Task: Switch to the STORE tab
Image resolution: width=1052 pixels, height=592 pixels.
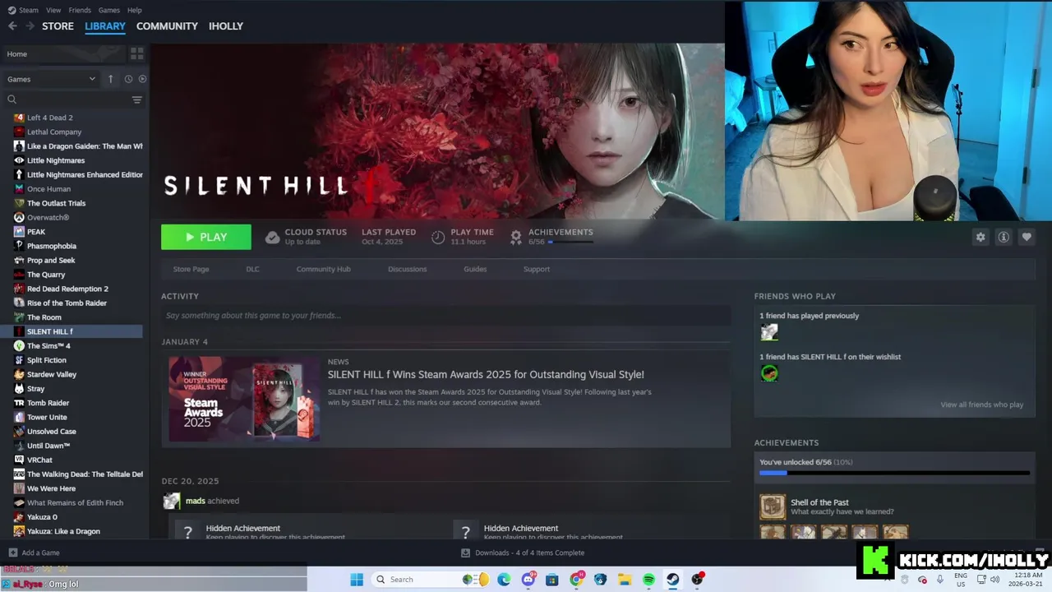Action: [58, 26]
